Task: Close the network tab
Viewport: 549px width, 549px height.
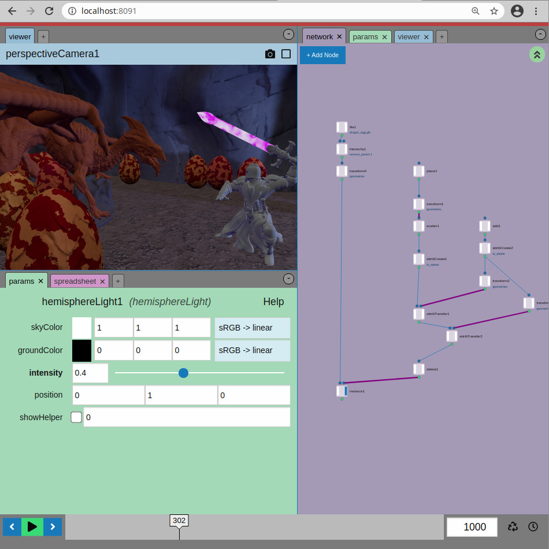Action: coord(339,37)
